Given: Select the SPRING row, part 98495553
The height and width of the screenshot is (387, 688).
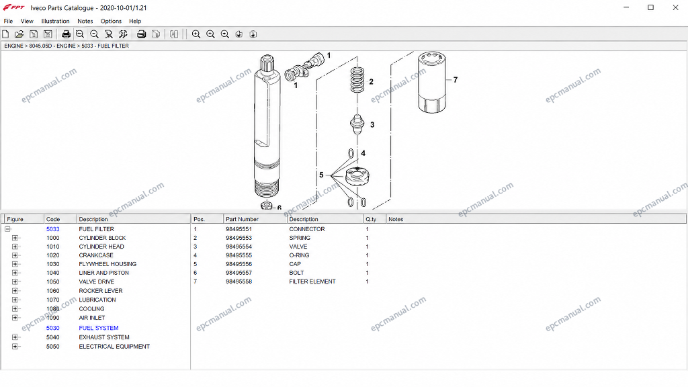Looking at the screenshot, I should point(439,238).
